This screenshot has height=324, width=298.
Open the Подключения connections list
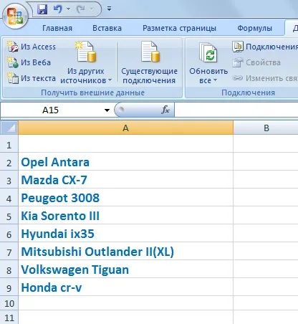click(x=265, y=47)
